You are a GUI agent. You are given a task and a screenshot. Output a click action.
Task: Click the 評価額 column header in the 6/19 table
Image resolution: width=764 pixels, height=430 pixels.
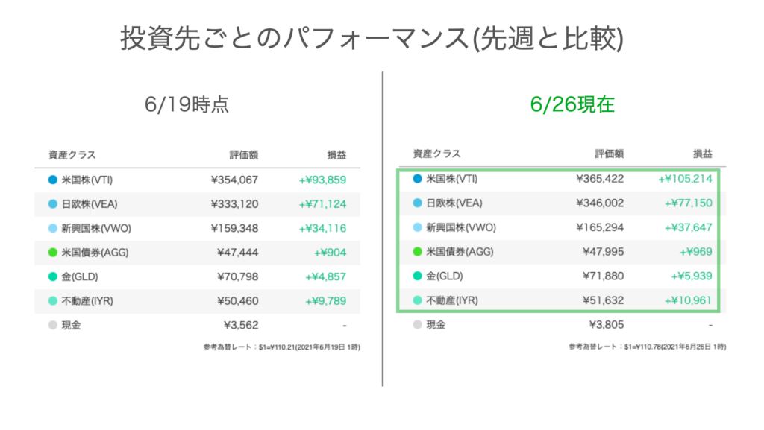click(243, 155)
